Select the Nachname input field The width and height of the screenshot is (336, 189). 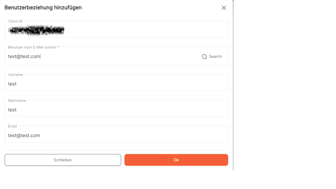pyautogui.click(x=116, y=108)
